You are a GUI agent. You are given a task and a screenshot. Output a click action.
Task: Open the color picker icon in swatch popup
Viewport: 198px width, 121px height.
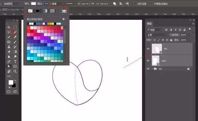point(64,11)
